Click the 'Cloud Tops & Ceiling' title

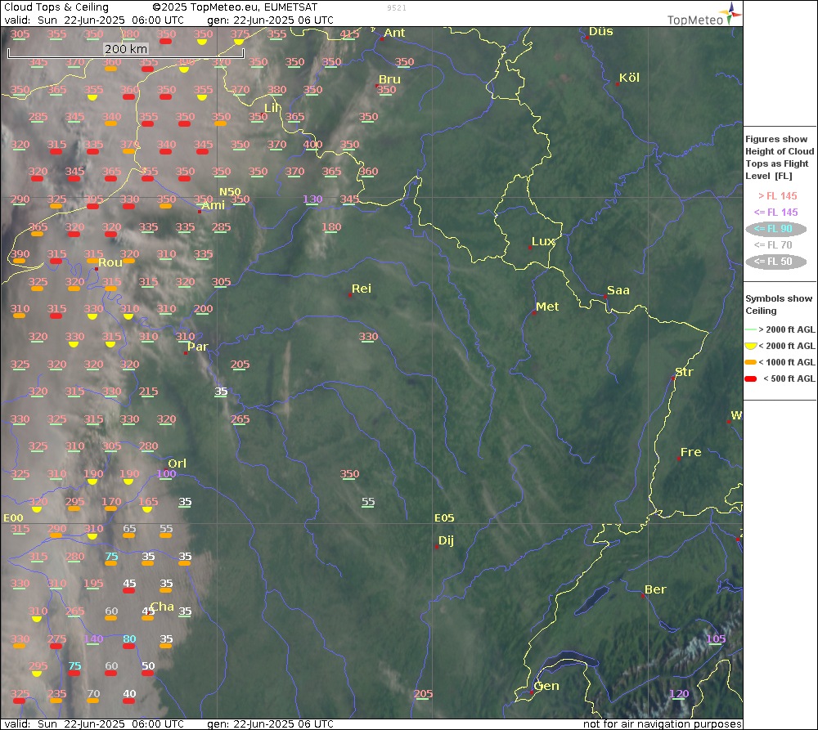coord(56,7)
